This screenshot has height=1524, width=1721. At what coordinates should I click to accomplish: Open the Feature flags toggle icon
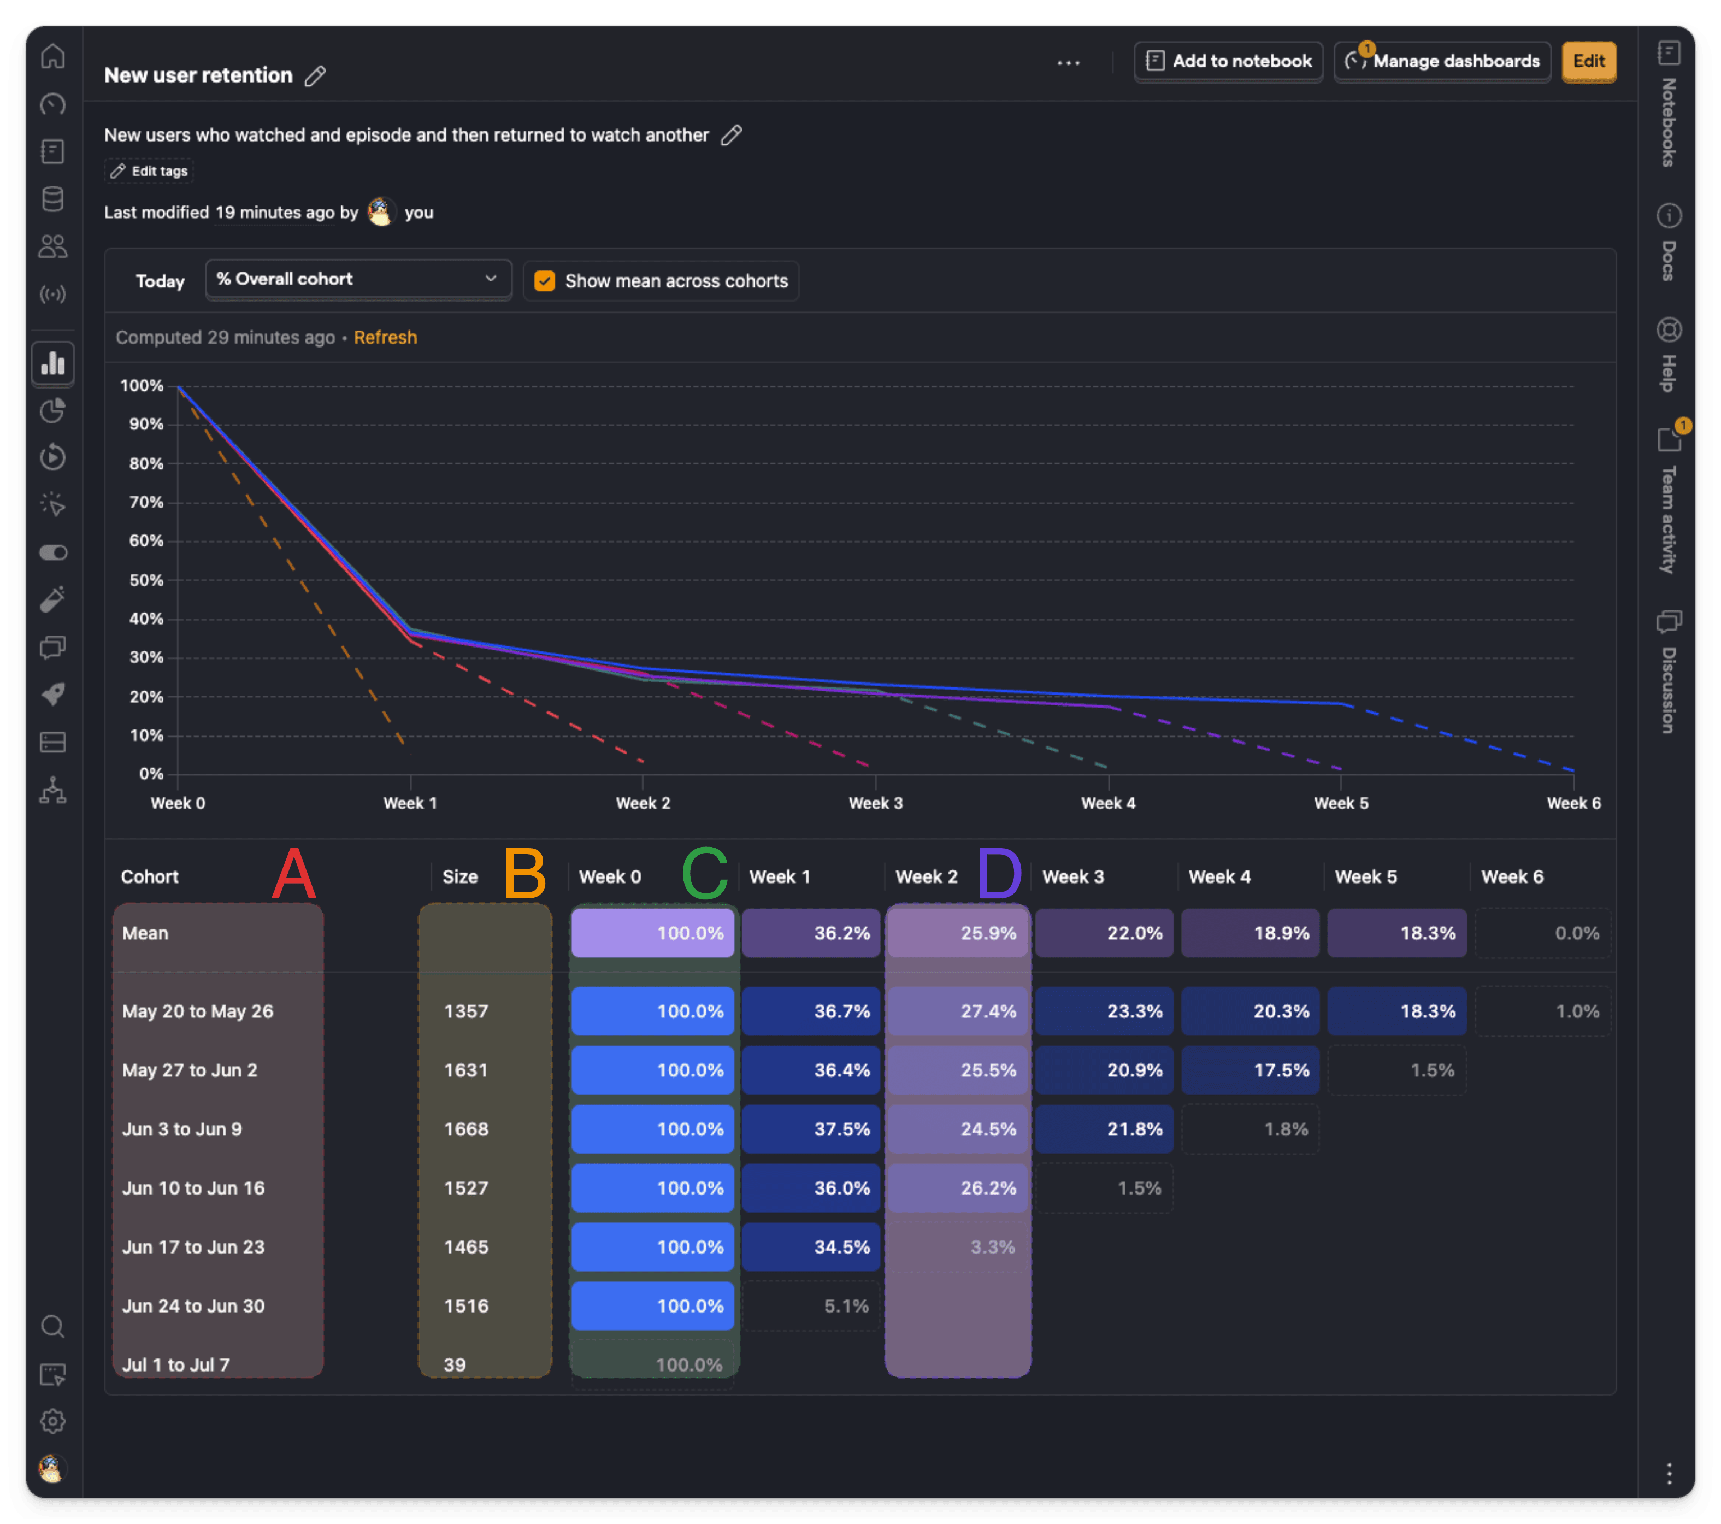[x=53, y=552]
